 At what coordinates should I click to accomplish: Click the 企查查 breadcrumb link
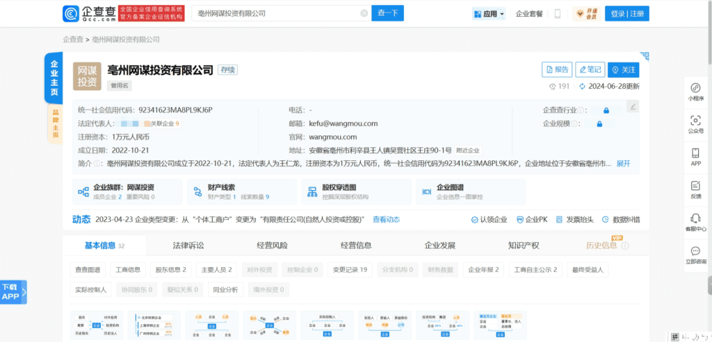click(72, 40)
